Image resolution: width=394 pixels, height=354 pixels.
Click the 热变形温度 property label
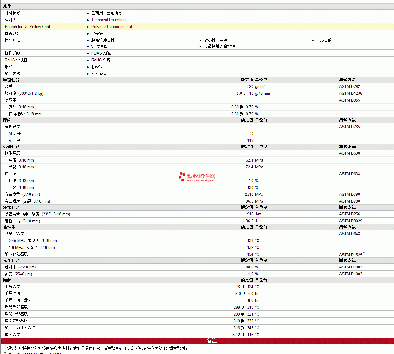[14, 234]
